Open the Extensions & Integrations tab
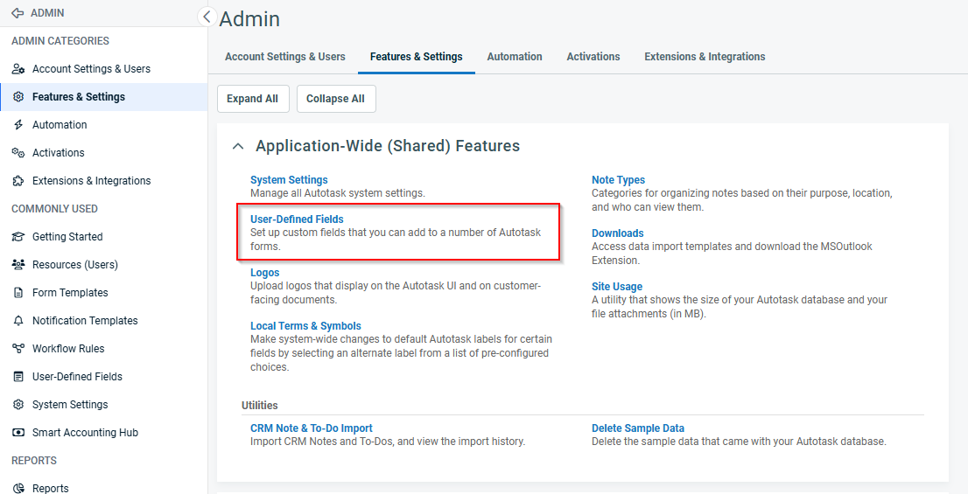Viewport: 968px width, 494px height. (705, 57)
